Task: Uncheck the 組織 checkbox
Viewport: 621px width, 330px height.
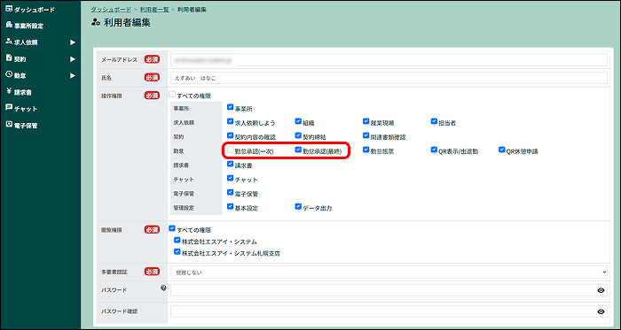Action: pos(298,121)
